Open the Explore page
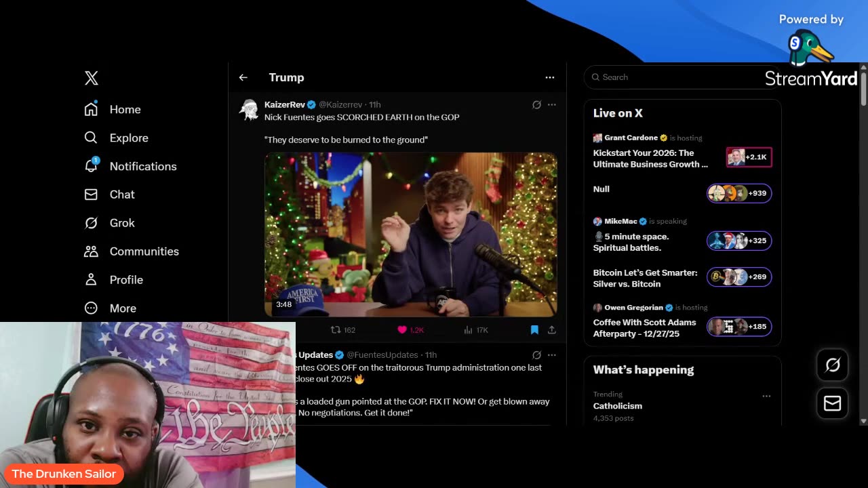This screenshot has height=488, width=868. point(116,138)
